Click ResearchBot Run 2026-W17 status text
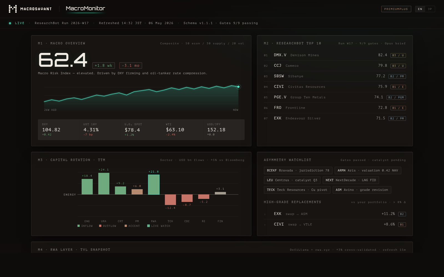Viewport: 444px width, 277px height. tap(62, 23)
